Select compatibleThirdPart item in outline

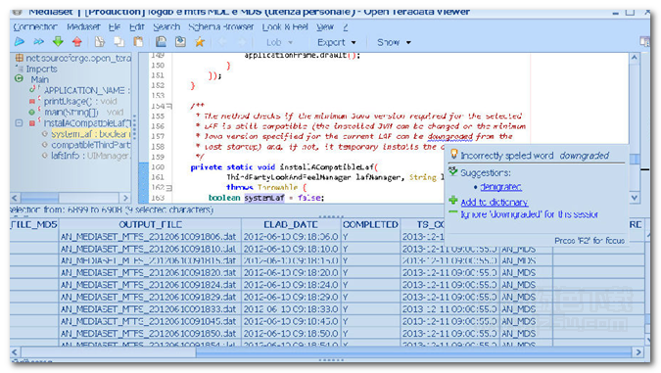(x=91, y=145)
